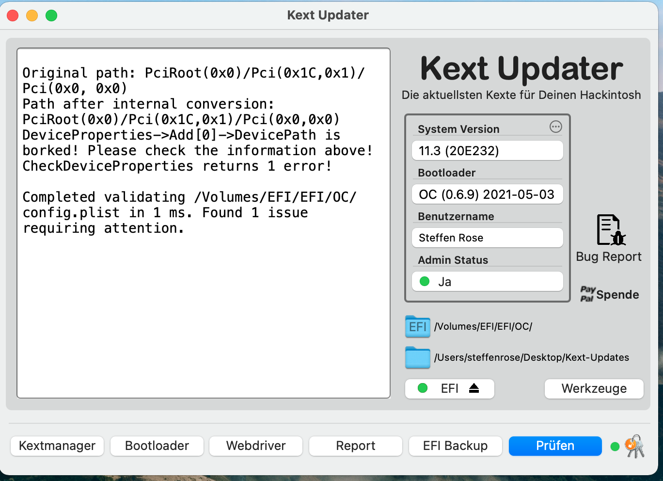Image resolution: width=663 pixels, height=481 pixels.
Task: Open the Kextmanager
Action: (57, 446)
